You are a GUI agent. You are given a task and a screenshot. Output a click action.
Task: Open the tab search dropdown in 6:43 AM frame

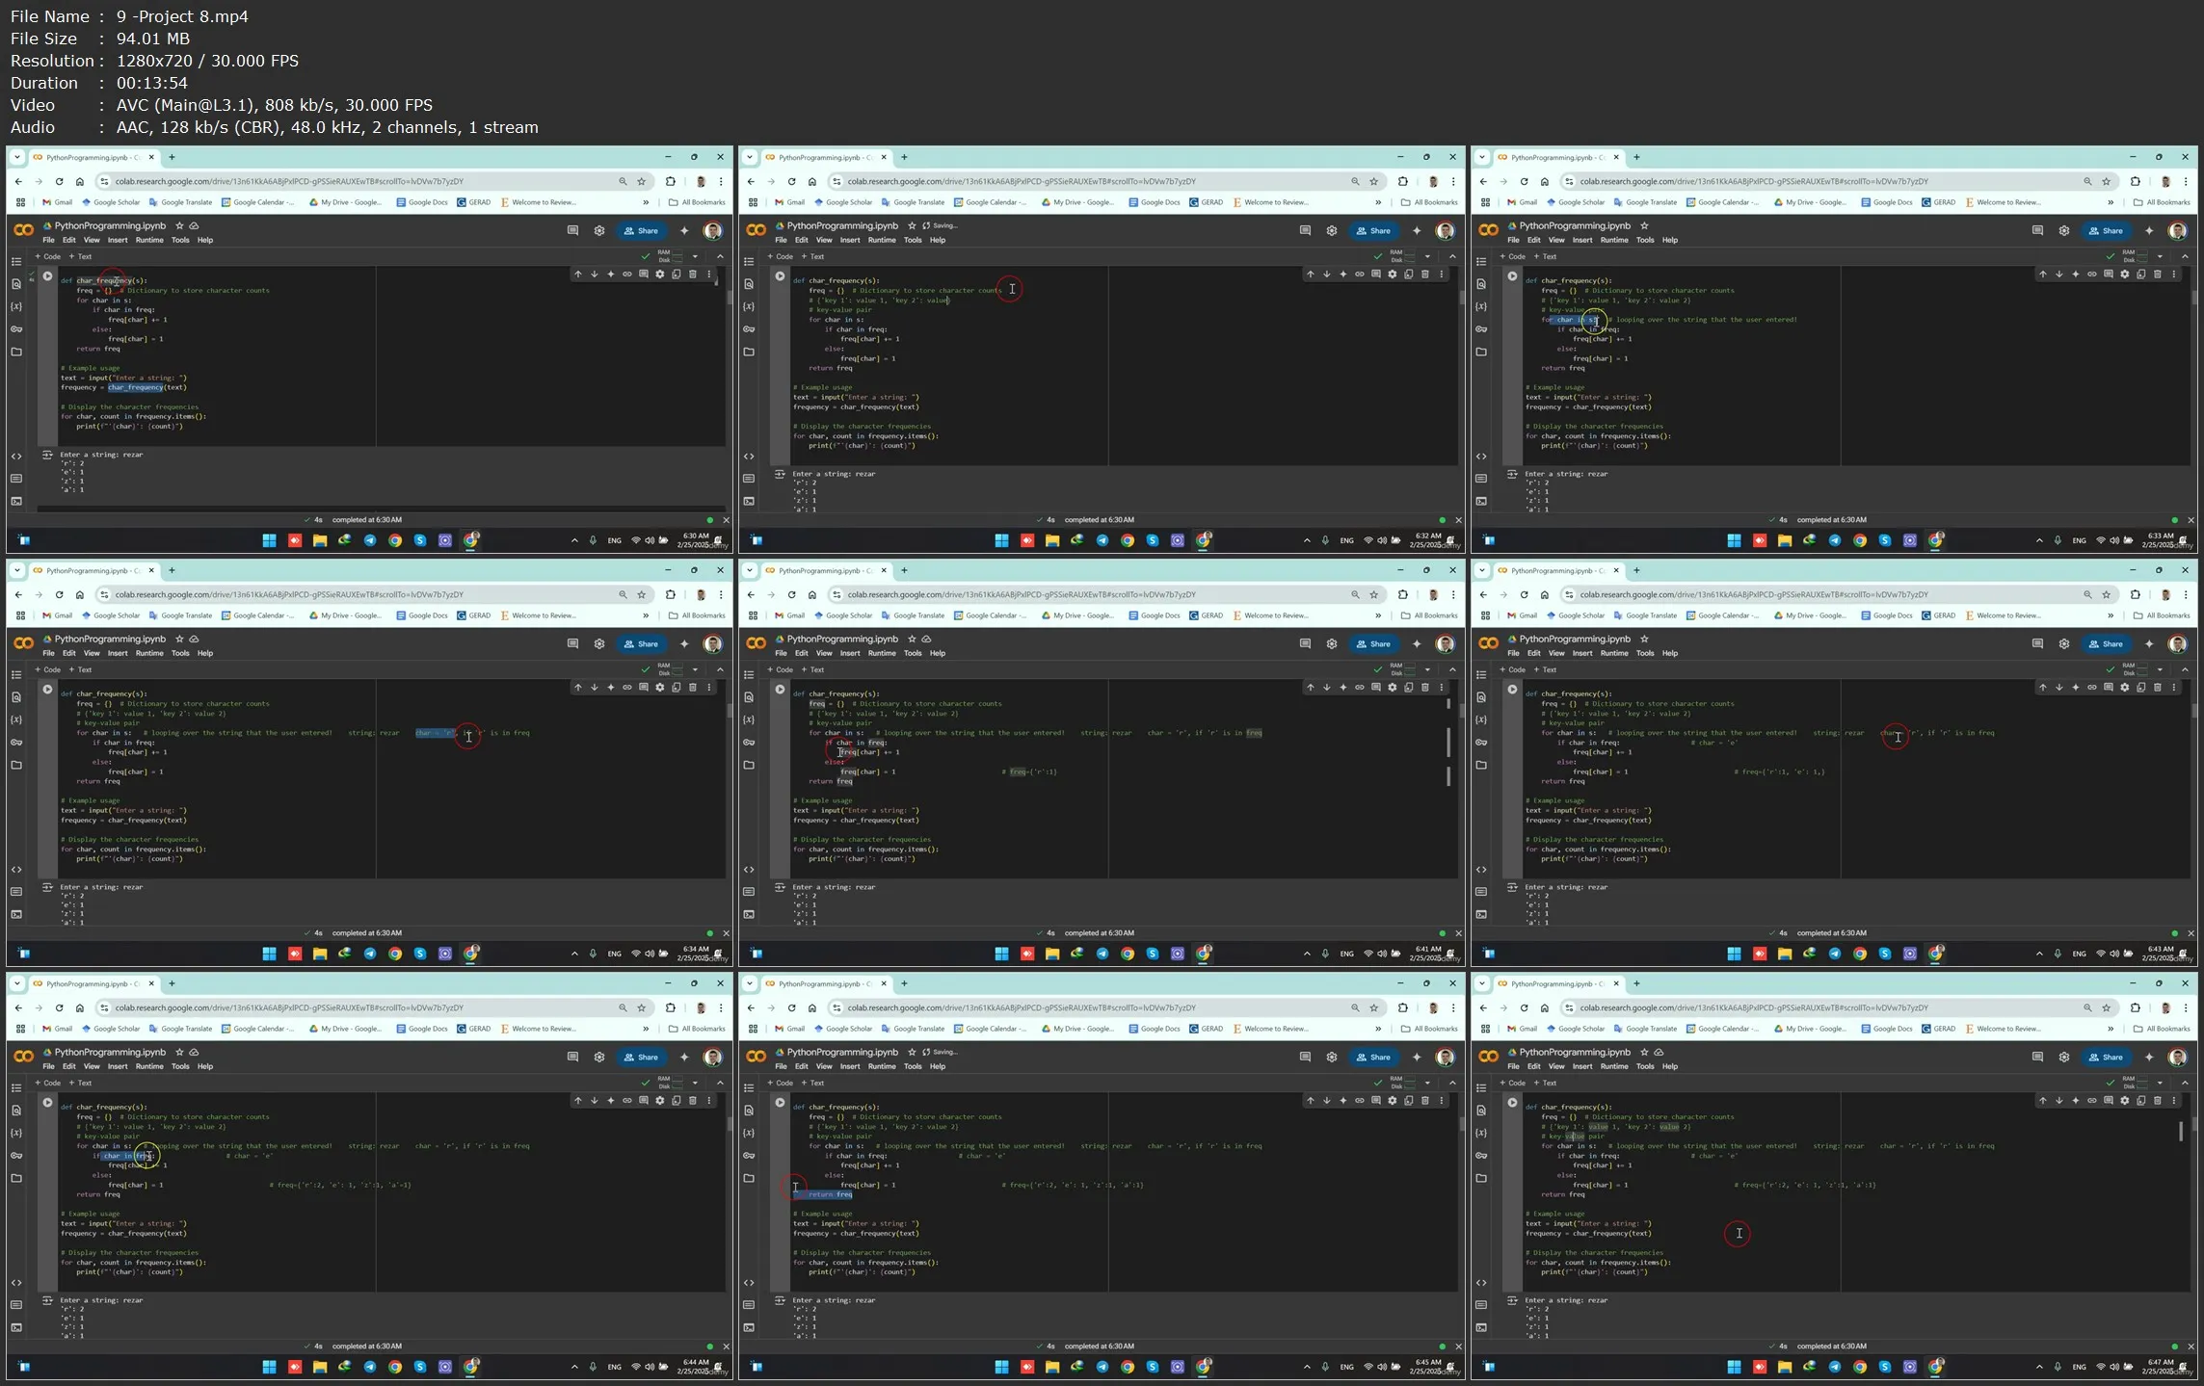point(1481,570)
